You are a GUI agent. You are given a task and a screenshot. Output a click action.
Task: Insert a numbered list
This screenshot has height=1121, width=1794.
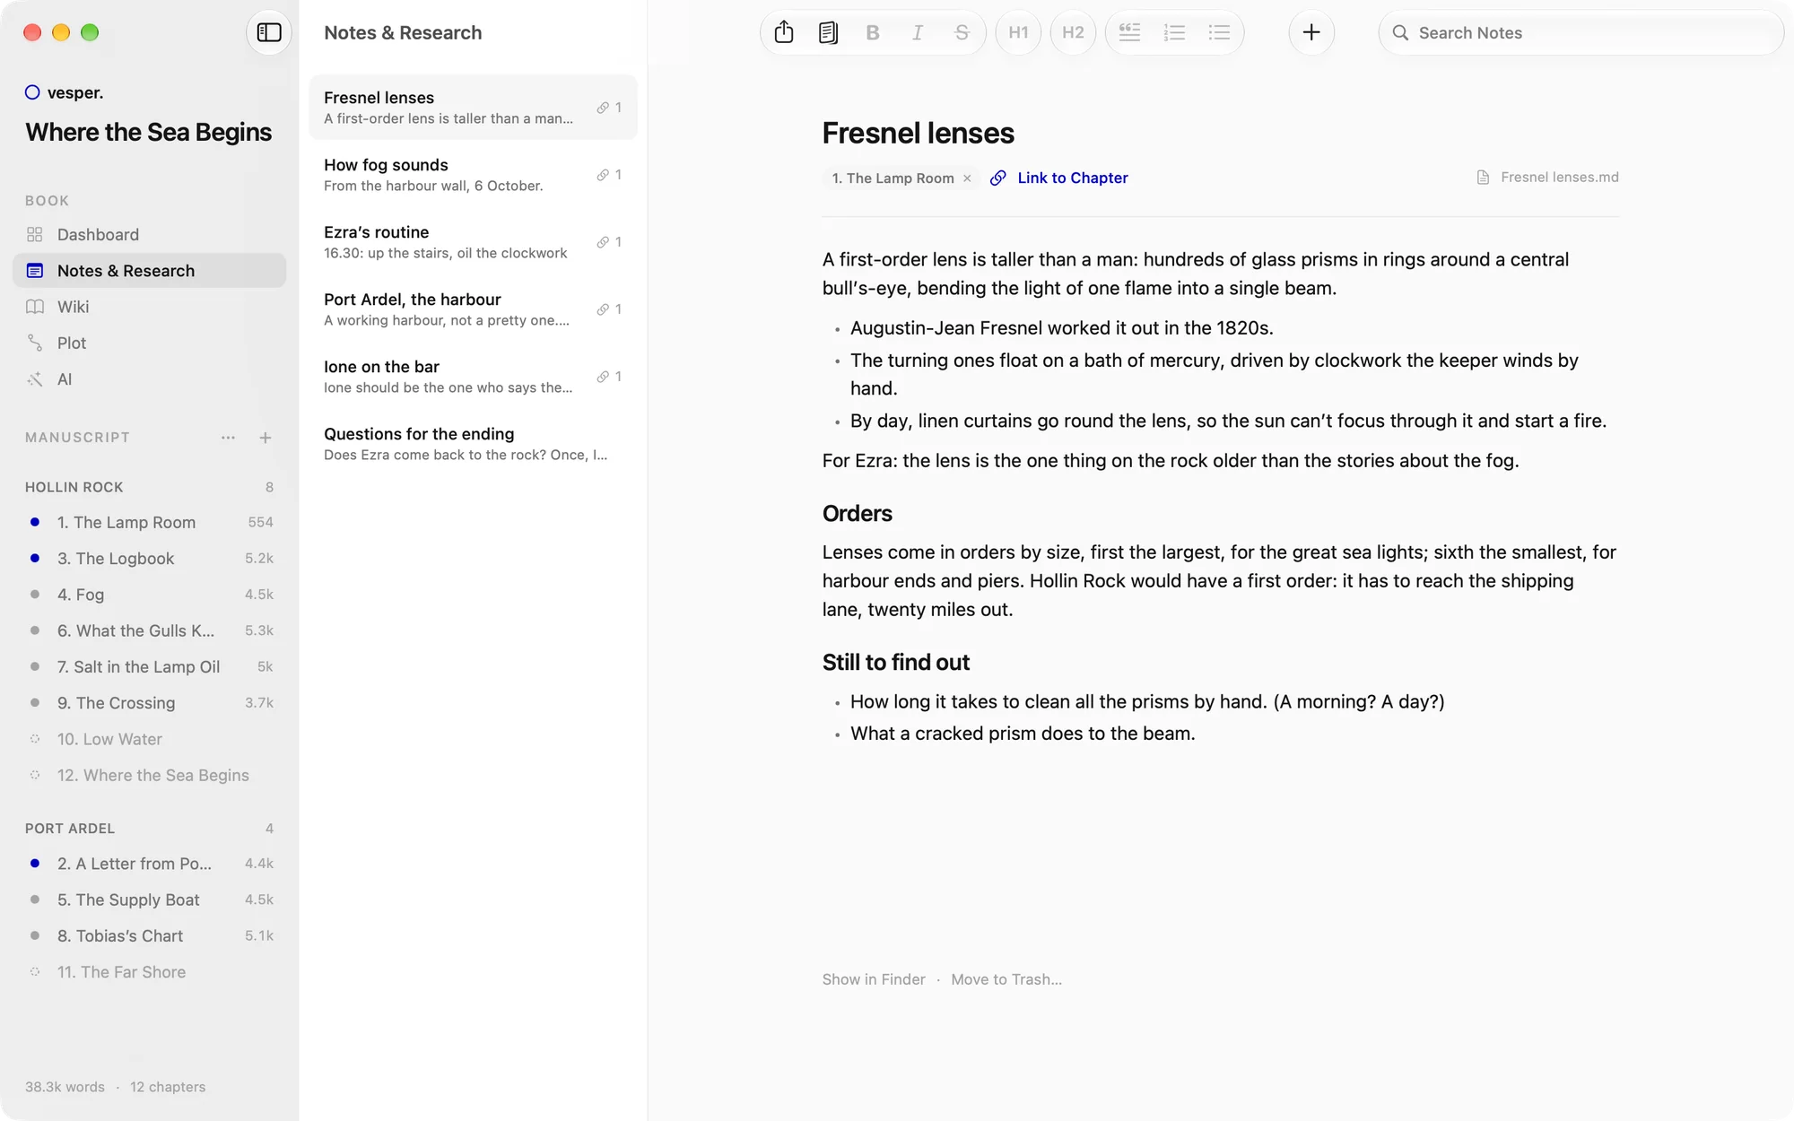[x=1174, y=32]
